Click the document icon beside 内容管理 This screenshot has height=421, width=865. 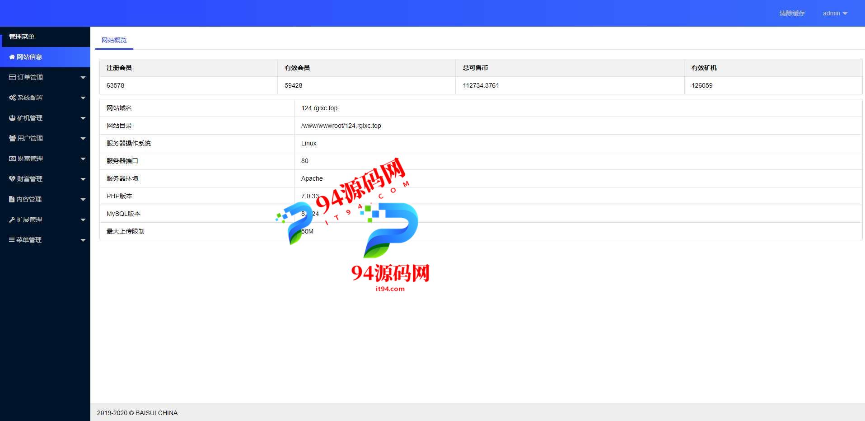(12, 199)
